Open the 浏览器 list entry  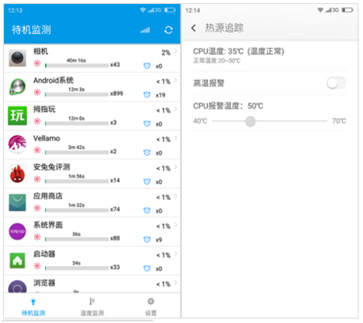tap(92, 284)
